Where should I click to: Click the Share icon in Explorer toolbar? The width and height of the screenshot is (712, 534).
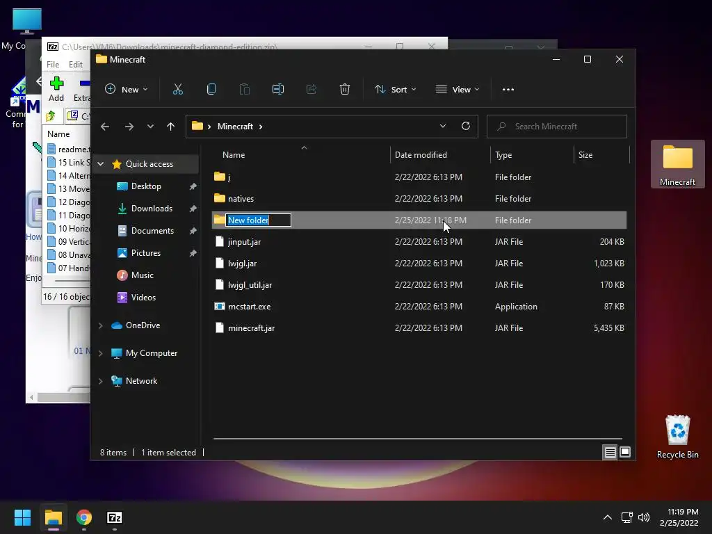point(311,90)
